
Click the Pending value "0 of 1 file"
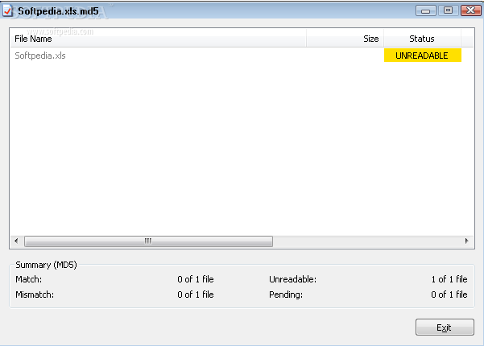[x=449, y=295]
